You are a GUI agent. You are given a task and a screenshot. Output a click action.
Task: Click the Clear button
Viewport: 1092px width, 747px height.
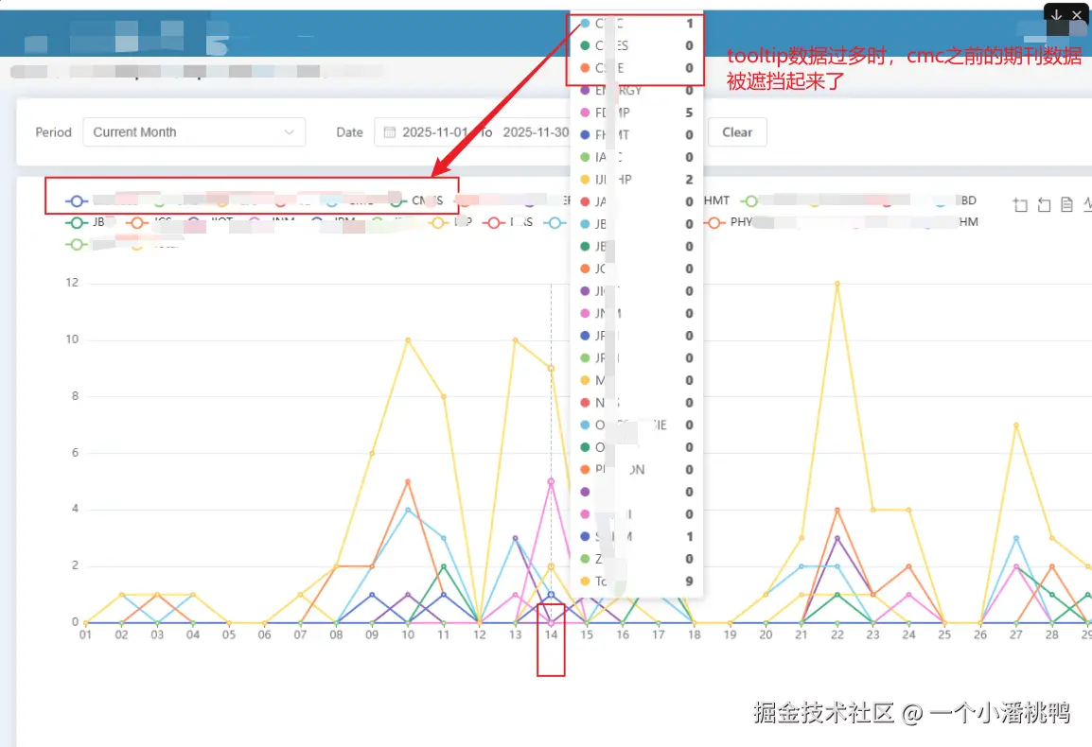pyautogui.click(x=737, y=132)
